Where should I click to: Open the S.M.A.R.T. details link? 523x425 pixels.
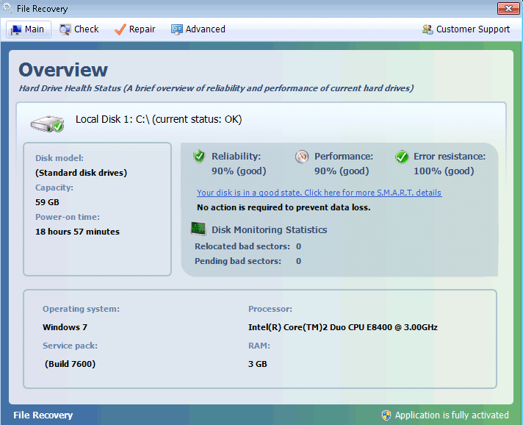[319, 193]
